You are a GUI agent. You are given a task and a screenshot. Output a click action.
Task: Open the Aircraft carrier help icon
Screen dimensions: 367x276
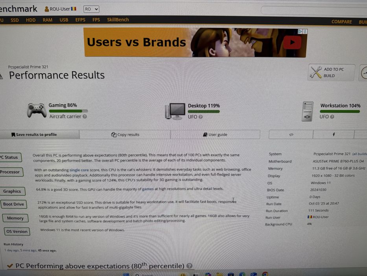[85, 116]
